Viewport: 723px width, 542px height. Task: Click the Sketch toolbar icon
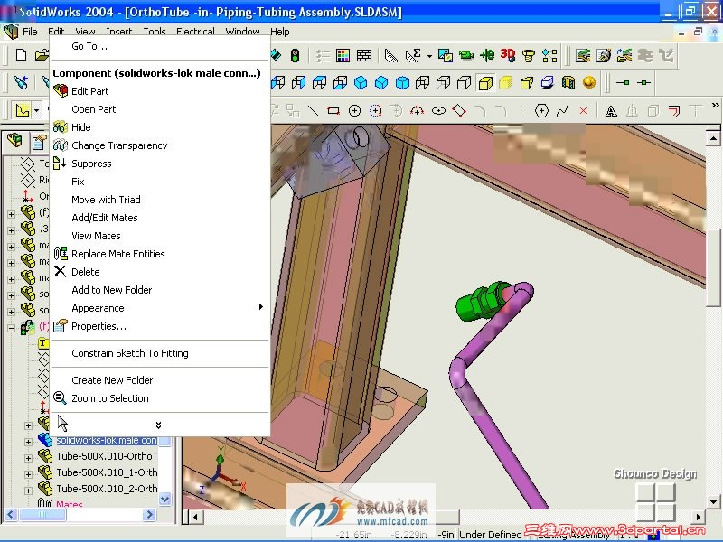point(22,110)
